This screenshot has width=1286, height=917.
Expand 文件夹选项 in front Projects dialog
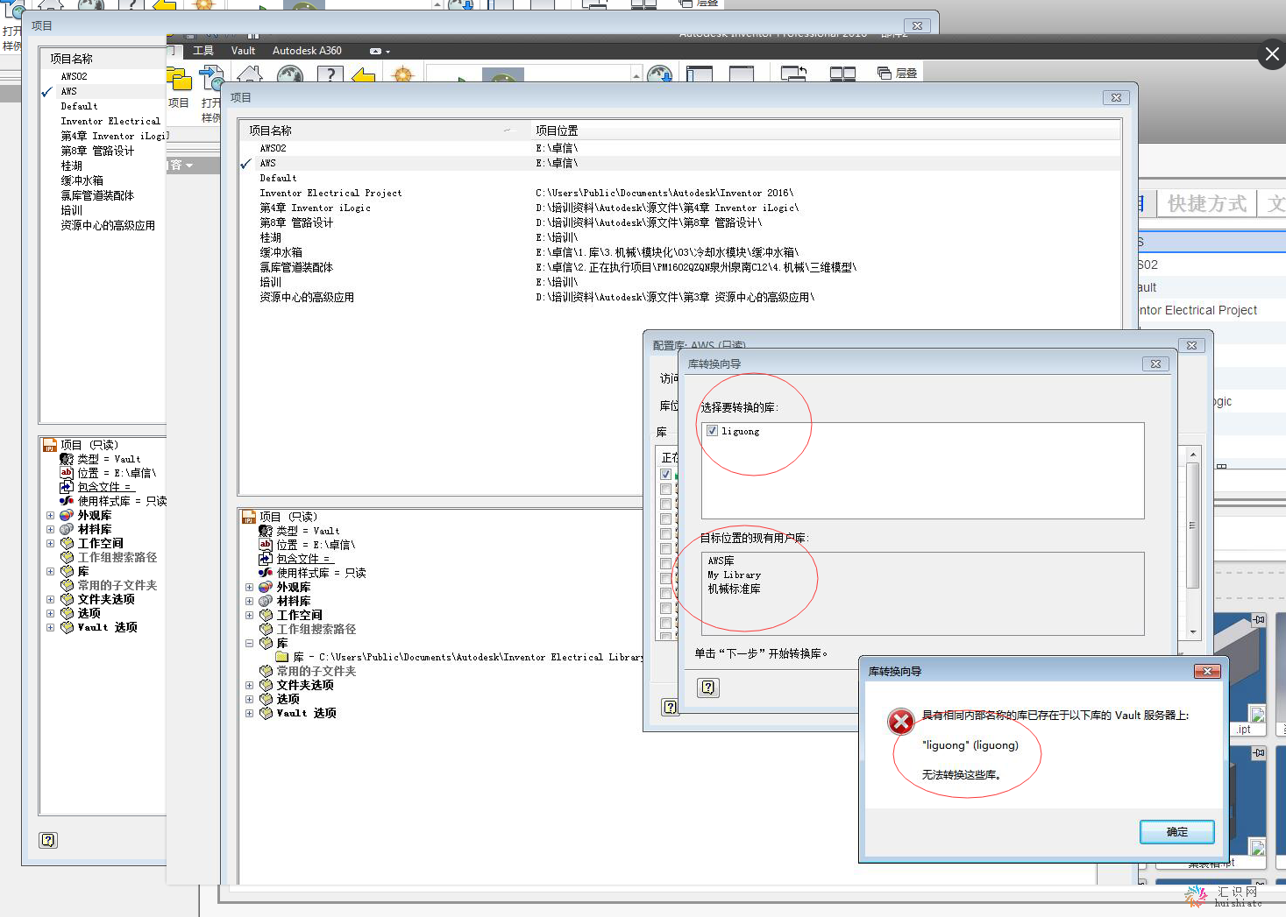point(249,686)
